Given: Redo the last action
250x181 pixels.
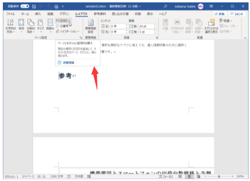Looking at the screenshot, I should (49, 6).
